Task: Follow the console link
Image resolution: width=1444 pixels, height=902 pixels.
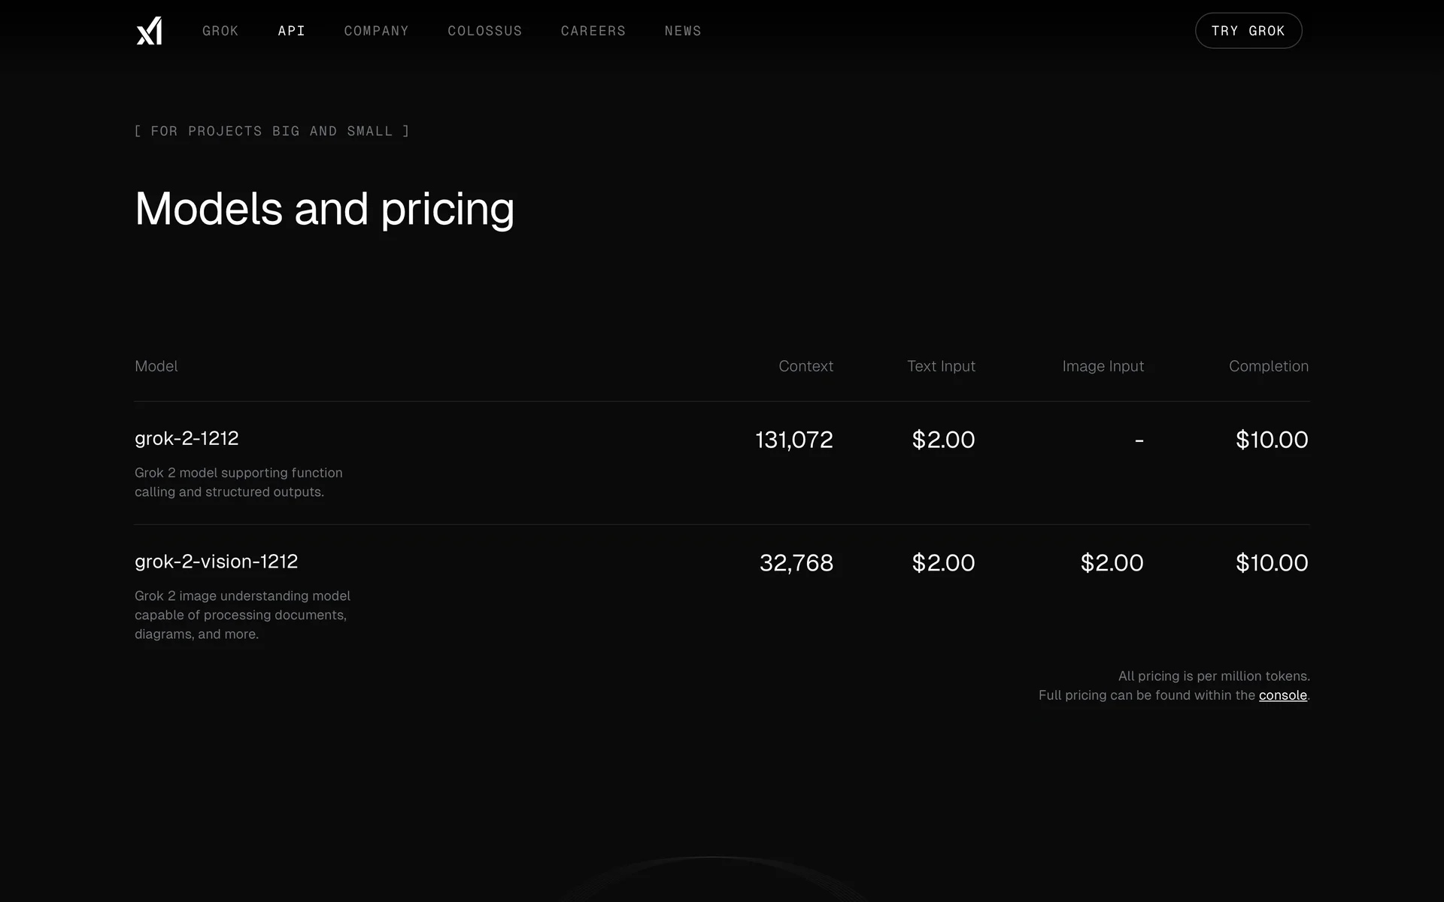Action: point(1282,695)
